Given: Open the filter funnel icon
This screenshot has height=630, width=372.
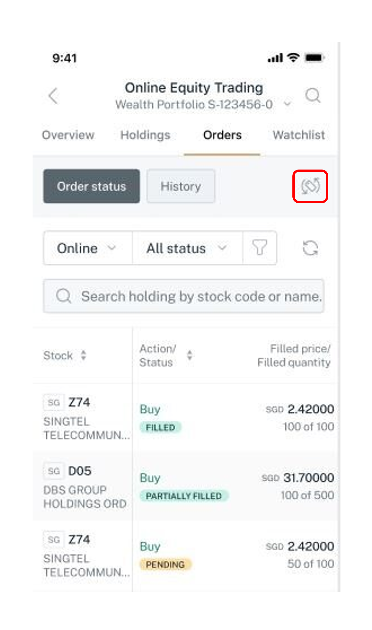Looking at the screenshot, I should click(x=260, y=248).
